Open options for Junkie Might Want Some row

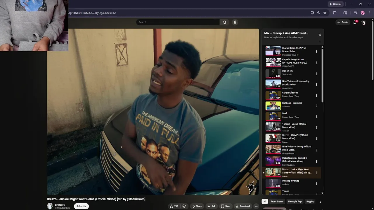[316, 173]
